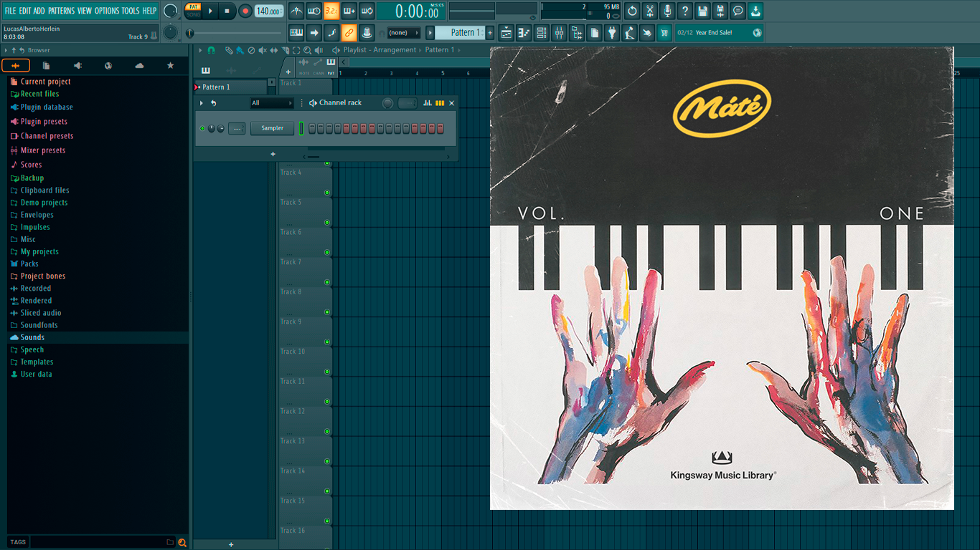Open the Mixer view icon
Image resolution: width=980 pixels, height=550 pixels.
pyautogui.click(x=559, y=32)
